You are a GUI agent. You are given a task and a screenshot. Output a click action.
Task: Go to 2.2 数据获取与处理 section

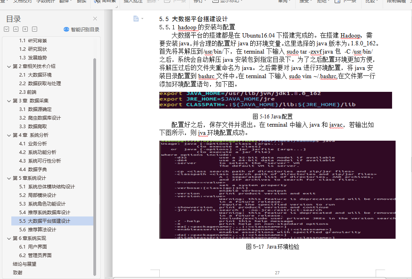(40, 84)
